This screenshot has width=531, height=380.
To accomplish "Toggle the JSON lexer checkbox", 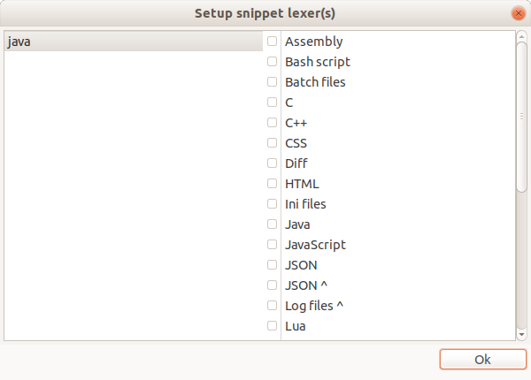I will click(273, 265).
